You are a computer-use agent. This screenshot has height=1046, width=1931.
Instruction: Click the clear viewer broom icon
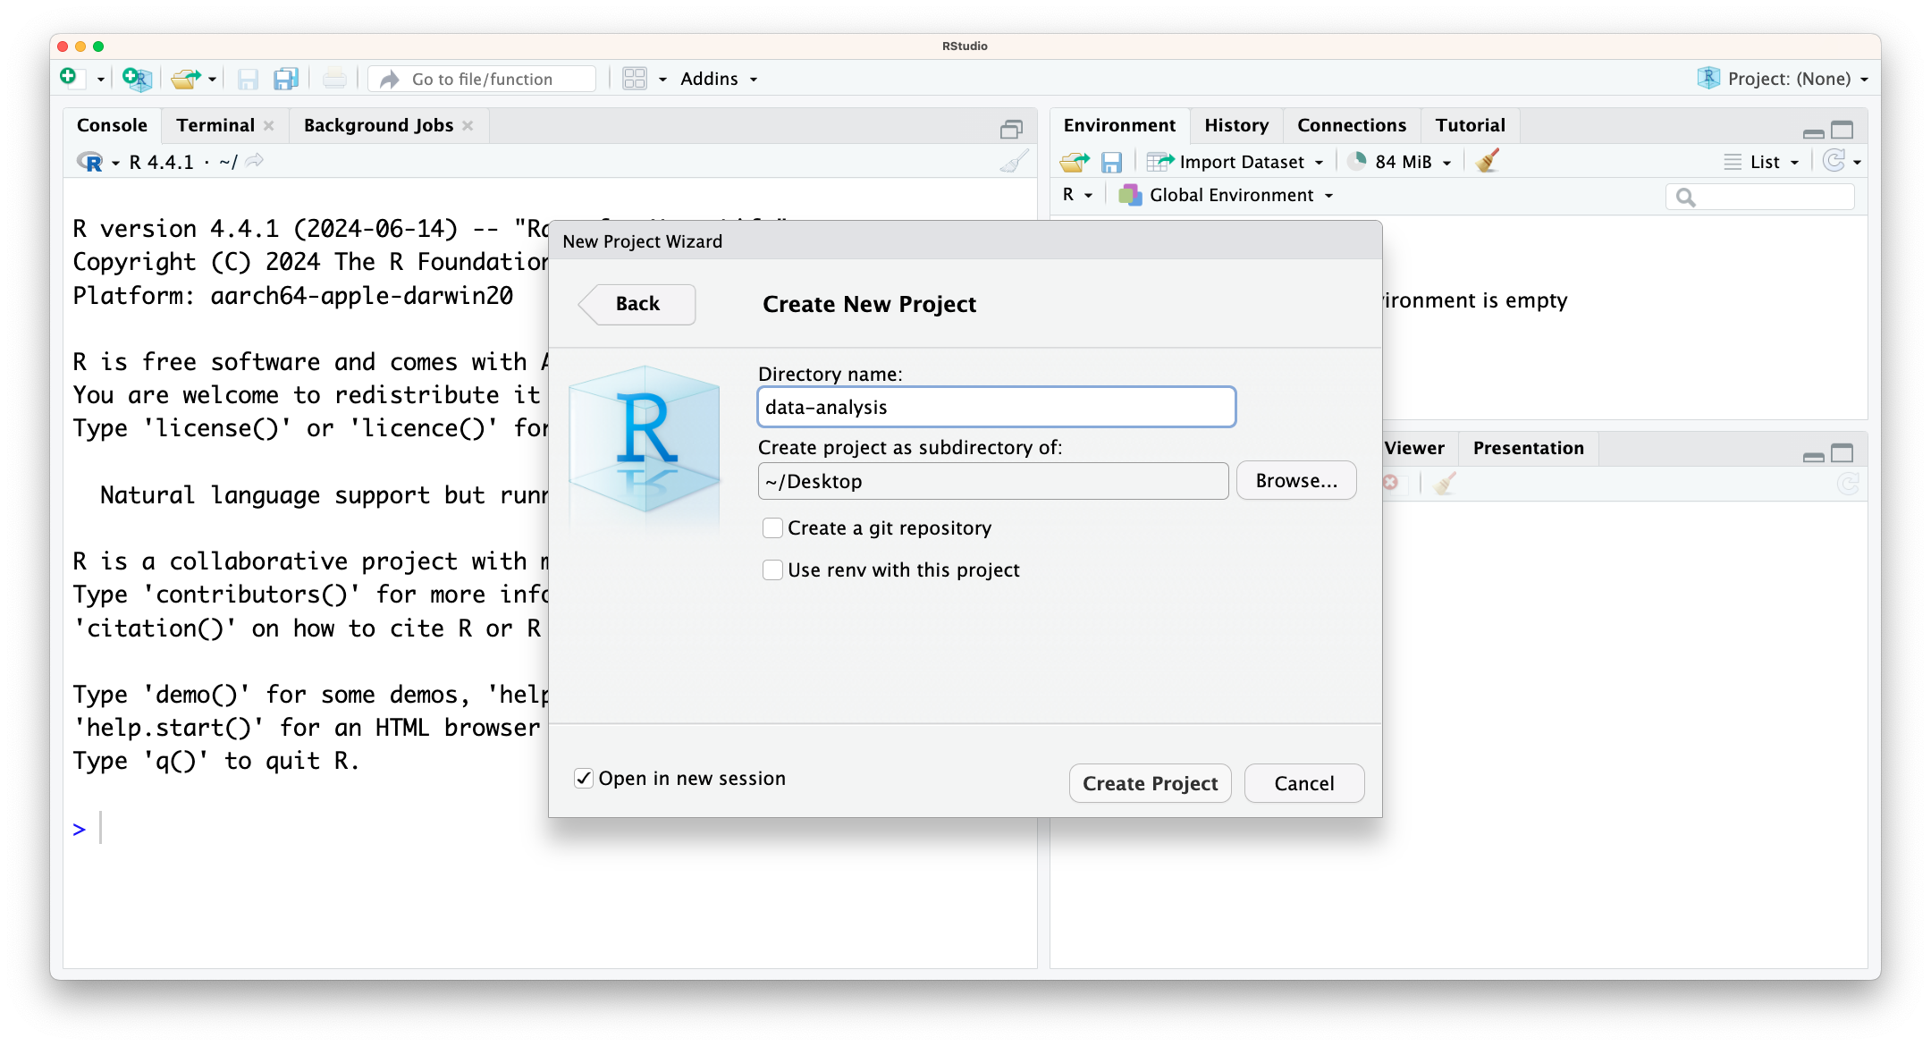[x=1446, y=484]
